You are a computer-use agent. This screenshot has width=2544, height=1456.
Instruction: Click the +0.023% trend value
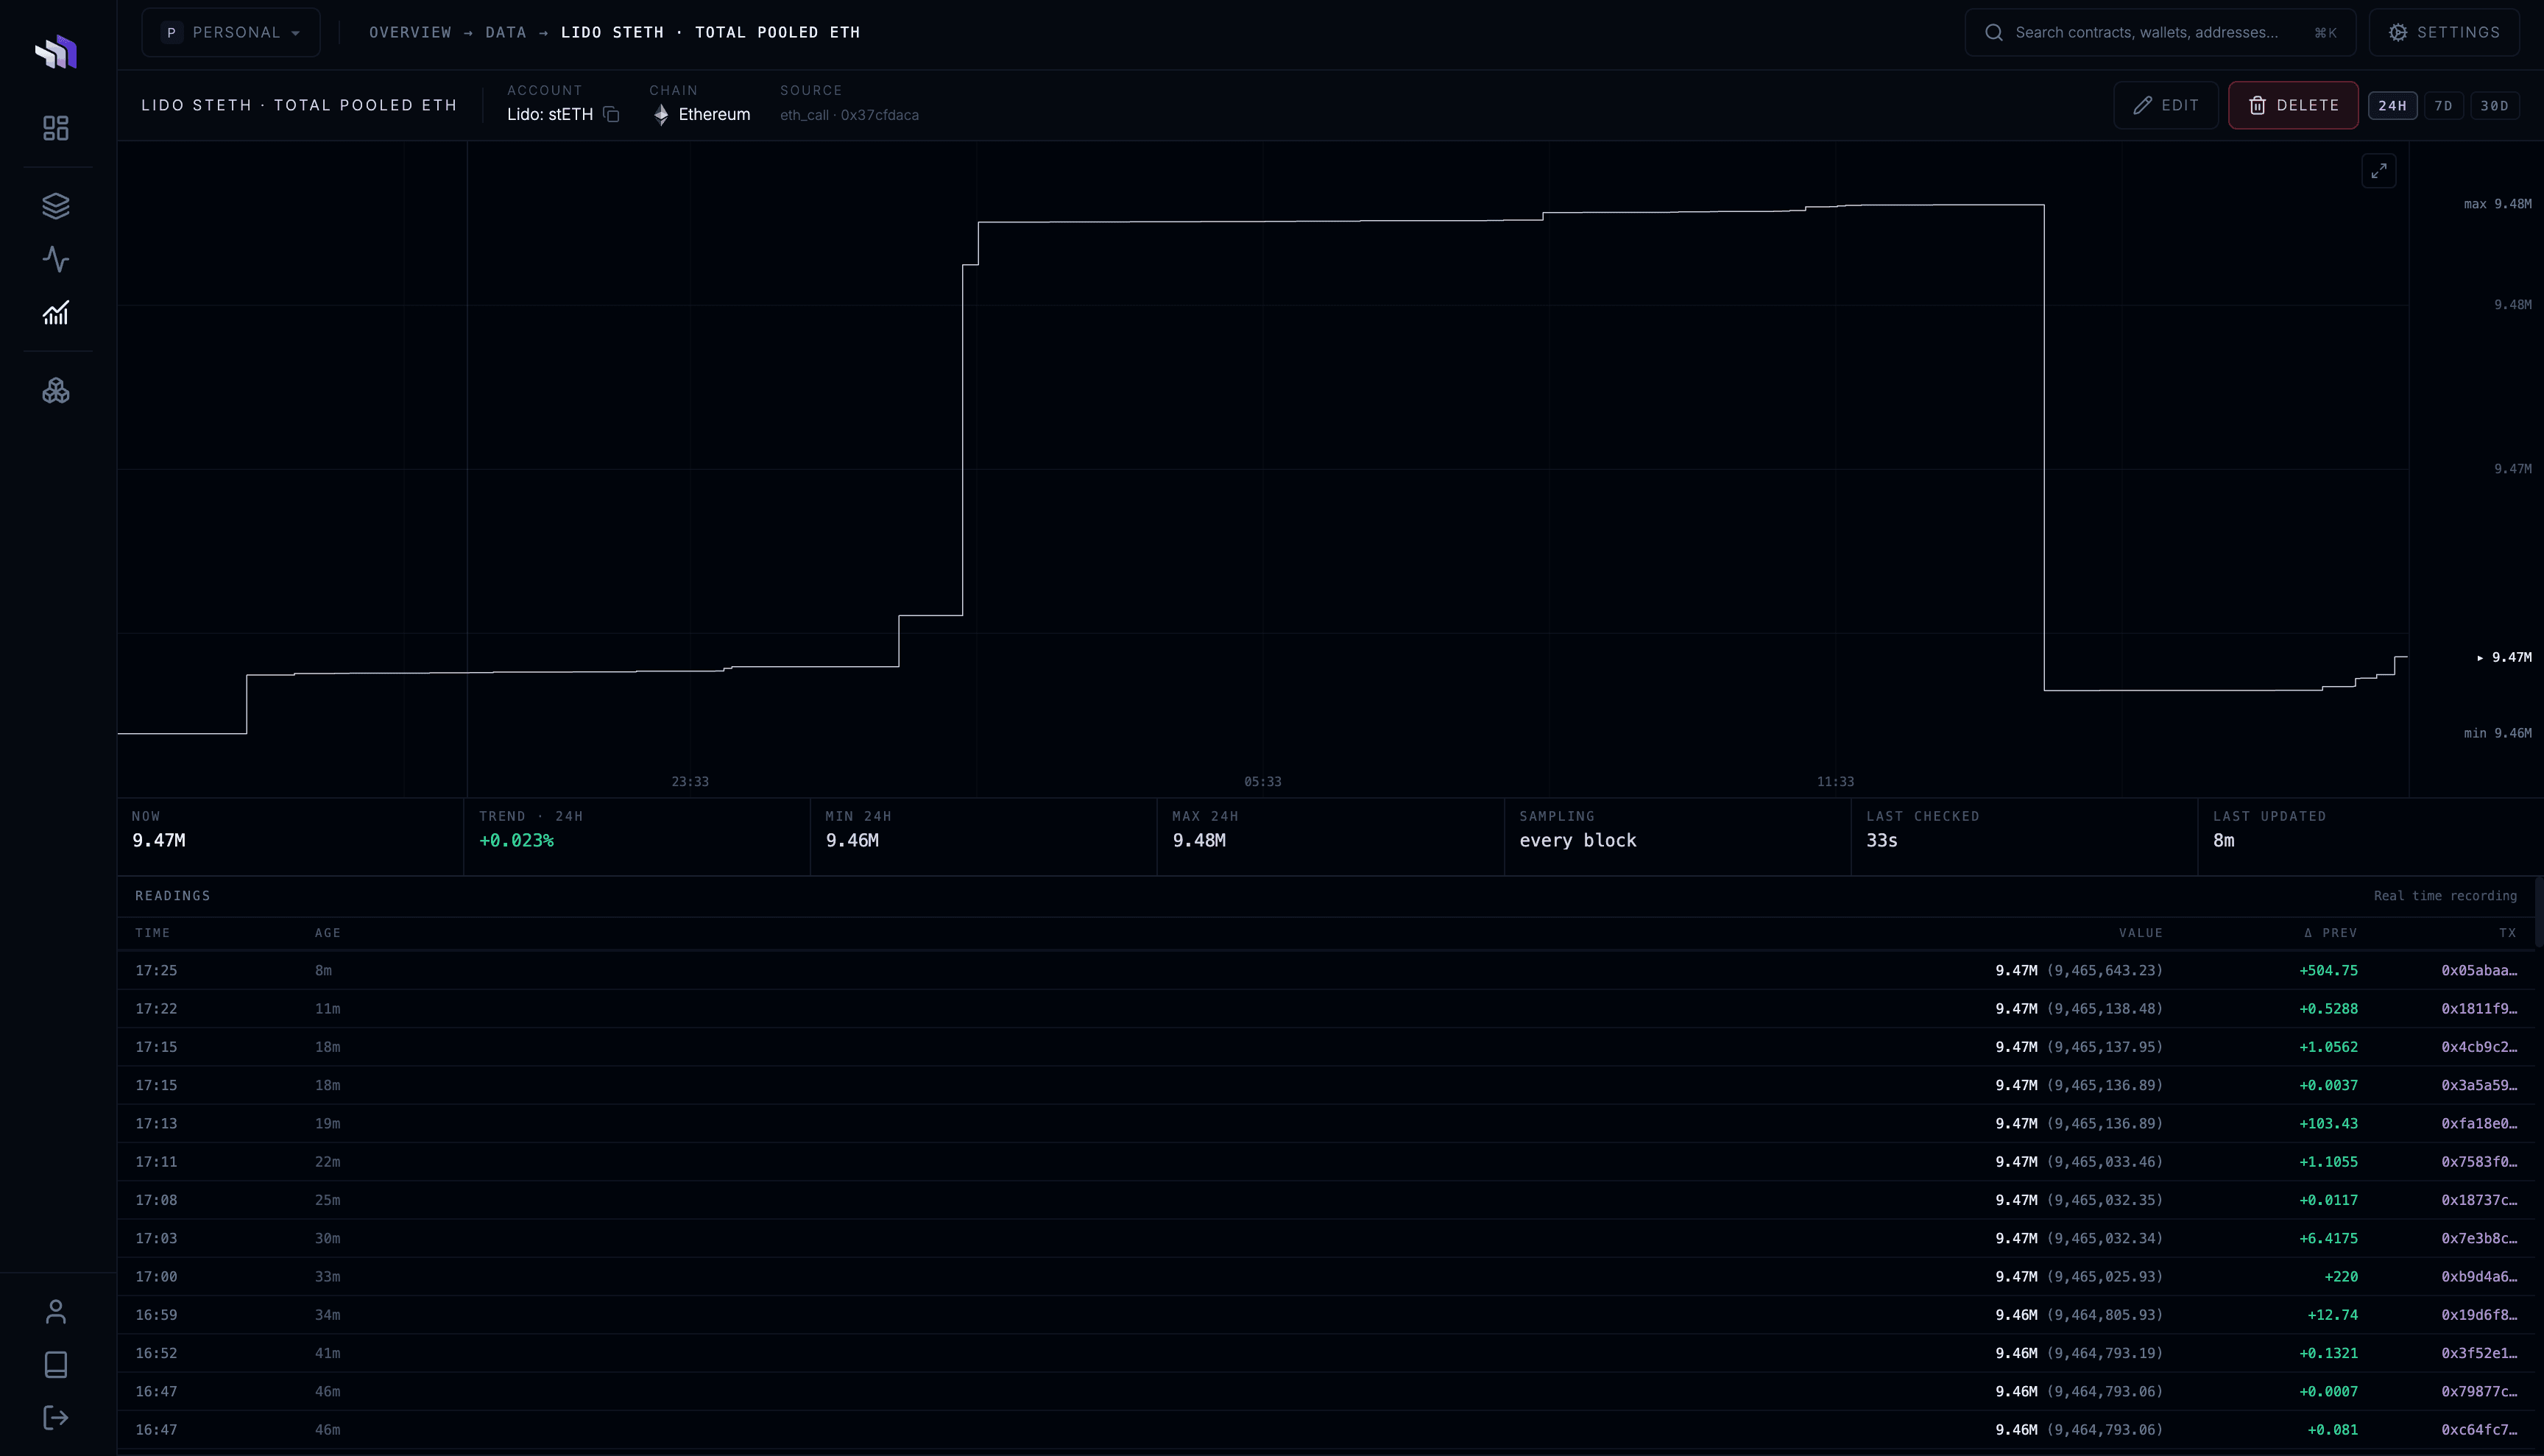516,841
